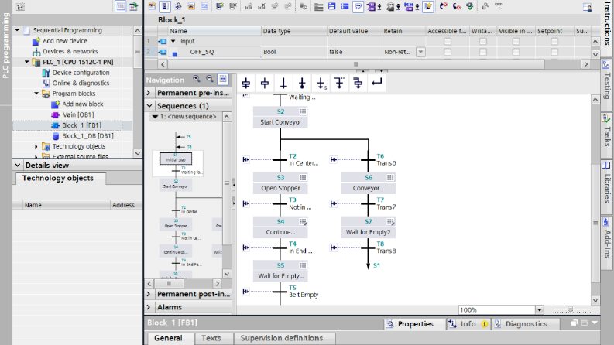614x345 pixels.
Task: Expand transition T4 condition icon
Action: [x=246, y=248]
